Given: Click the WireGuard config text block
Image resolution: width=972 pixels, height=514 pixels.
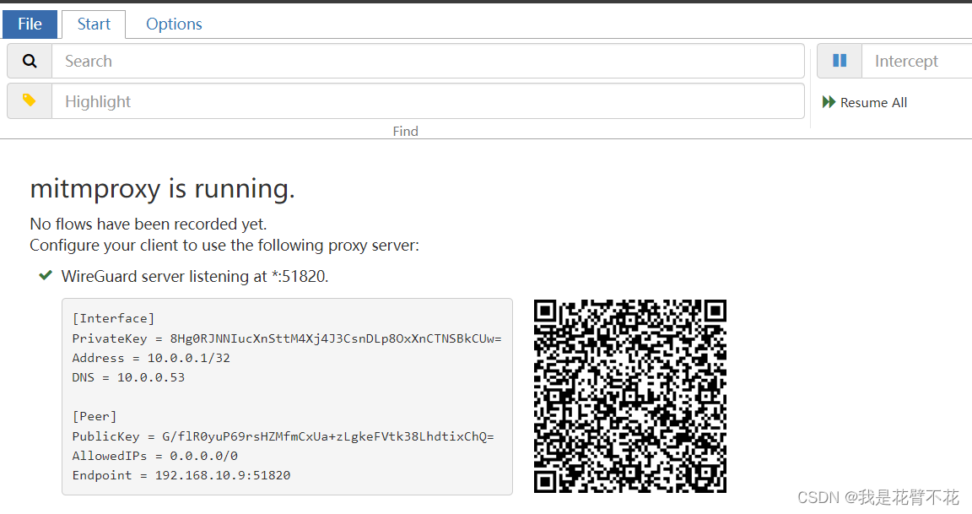Looking at the screenshot, I should coord(287,397).
